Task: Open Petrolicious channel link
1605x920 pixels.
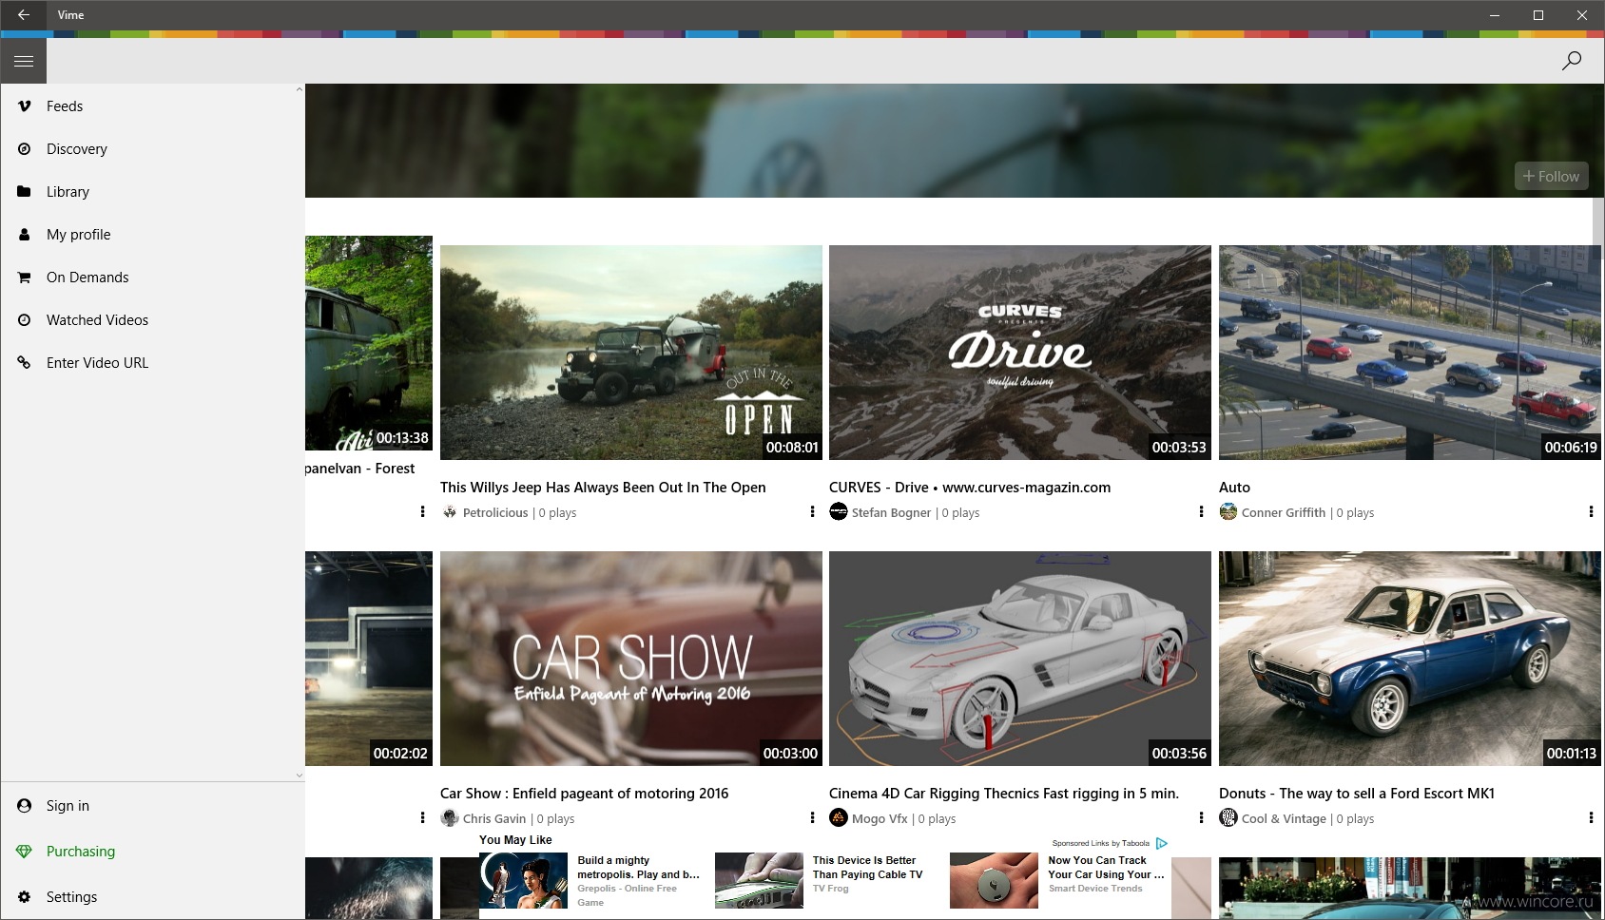Action: pyautogui.click(x=495, y=512)
